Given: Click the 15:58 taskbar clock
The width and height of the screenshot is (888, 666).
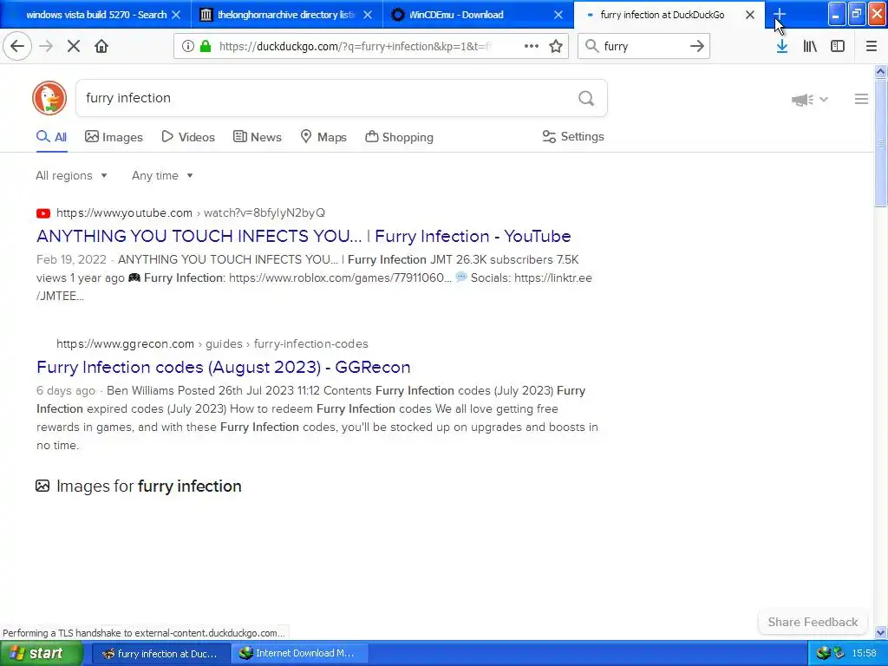Looking at the screenshot, I should click(864, 654).
